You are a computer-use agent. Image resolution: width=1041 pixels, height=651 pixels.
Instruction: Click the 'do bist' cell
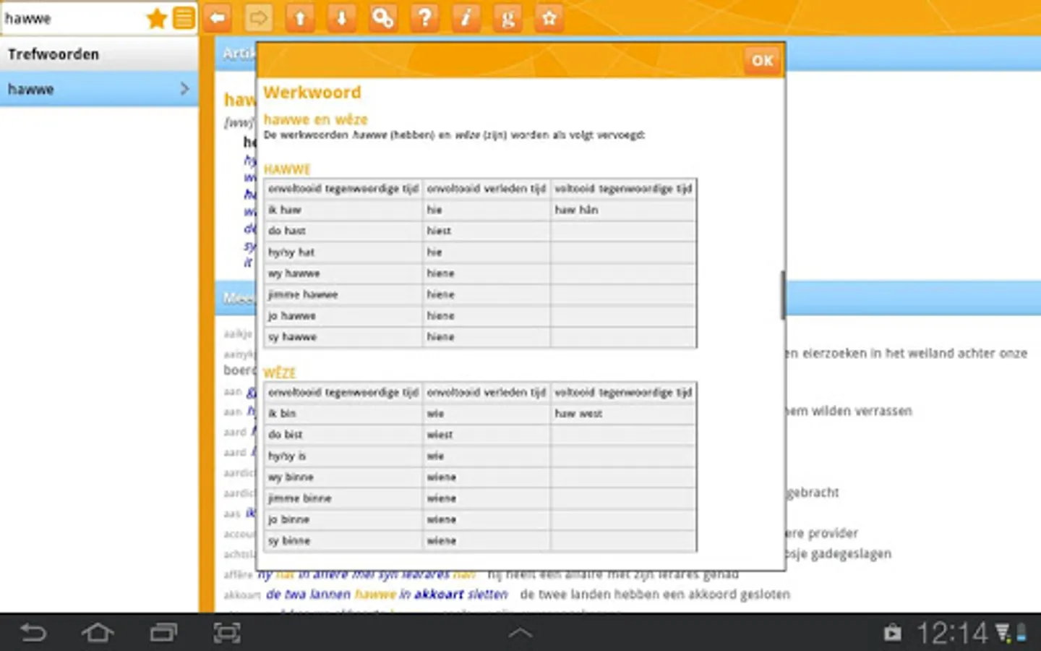click(x=343, y=435)
